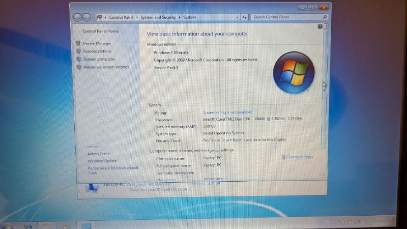Image resolution: width=407 pixels, height=229 pixels.
Task: Click the Control Panel taskbar button
Action: [x=86, y=226]
